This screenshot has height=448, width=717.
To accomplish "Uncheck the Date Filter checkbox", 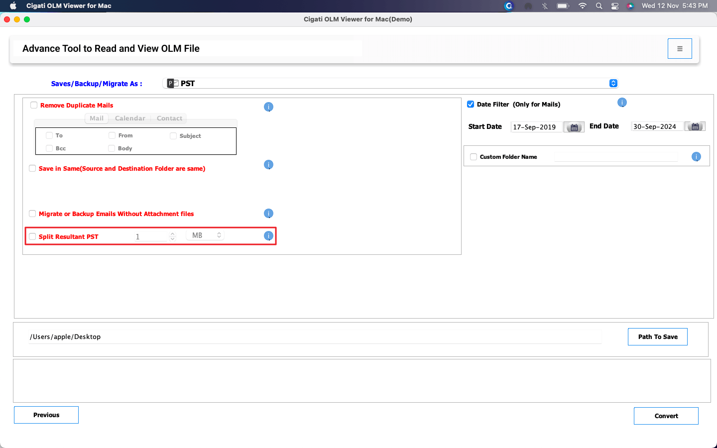I will point(471,104).
